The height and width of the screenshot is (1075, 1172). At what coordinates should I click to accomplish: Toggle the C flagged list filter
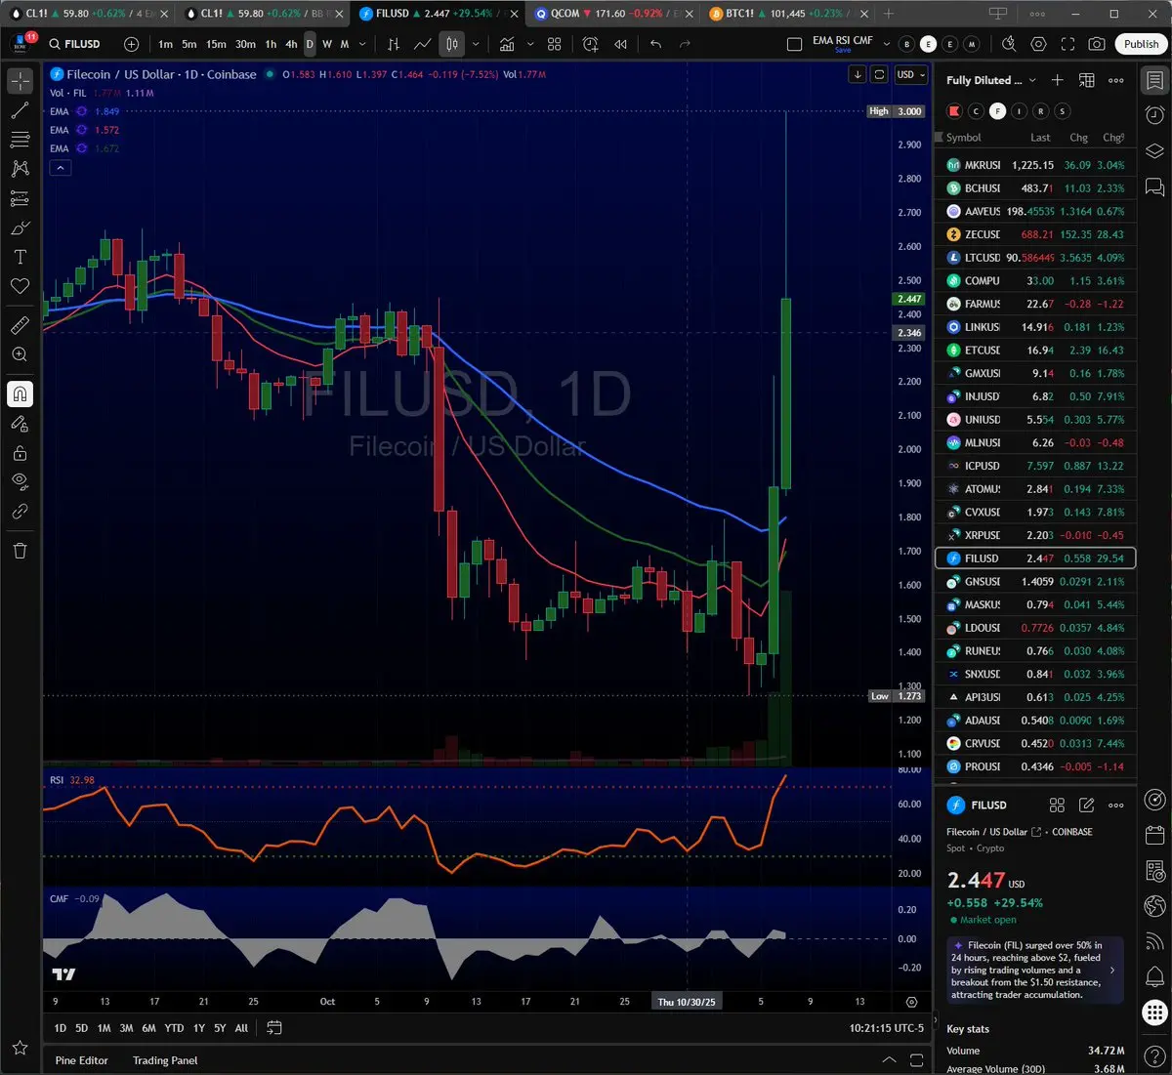tap(976, 111)
